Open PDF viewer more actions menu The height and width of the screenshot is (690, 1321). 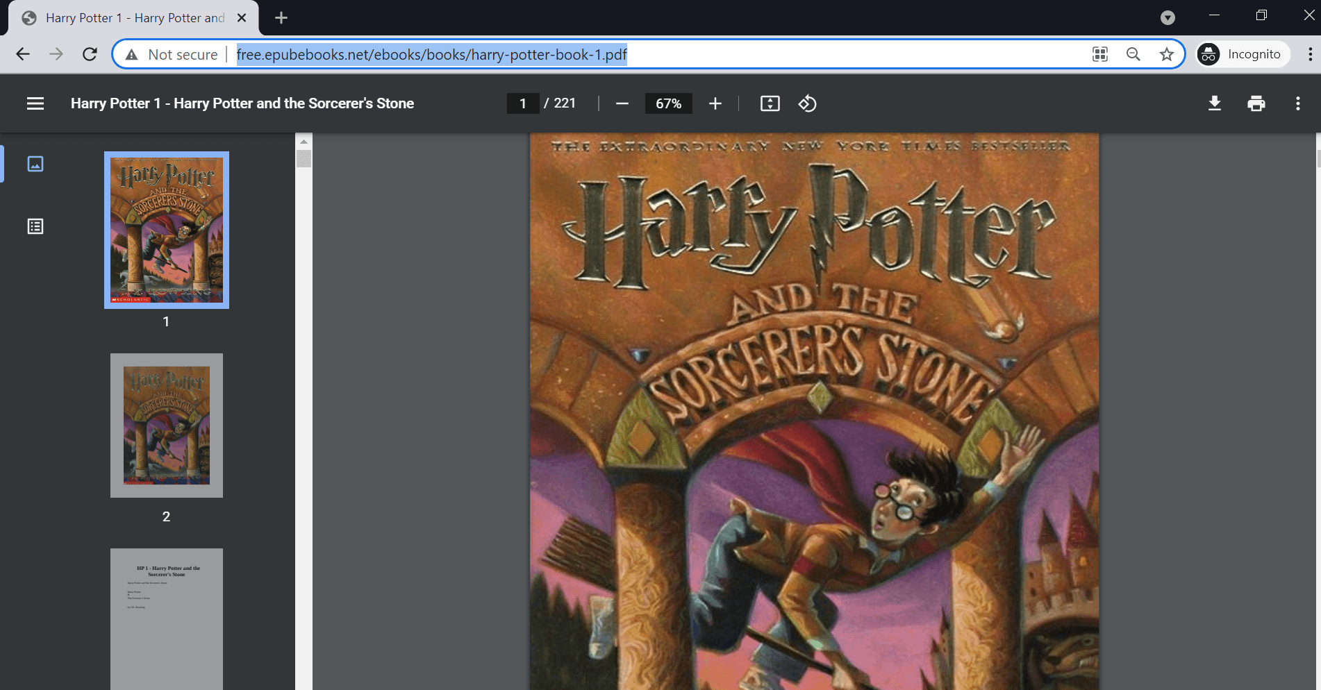[x=1297, y=103]
